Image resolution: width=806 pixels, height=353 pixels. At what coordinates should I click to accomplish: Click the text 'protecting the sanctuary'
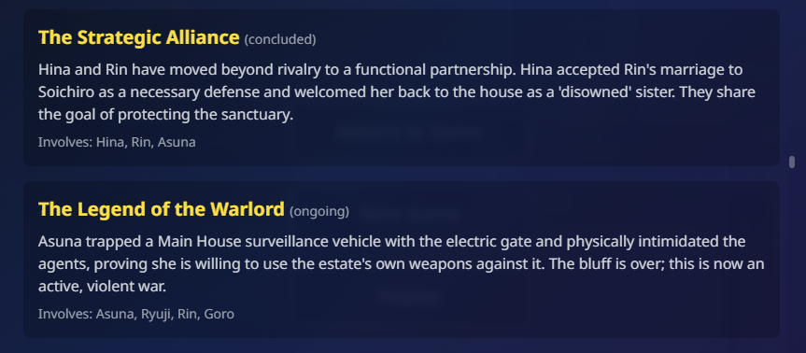(205, 115)
